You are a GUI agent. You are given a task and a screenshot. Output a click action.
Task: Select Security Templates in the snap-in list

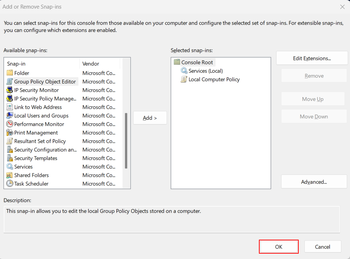click(x=36, y=158)
